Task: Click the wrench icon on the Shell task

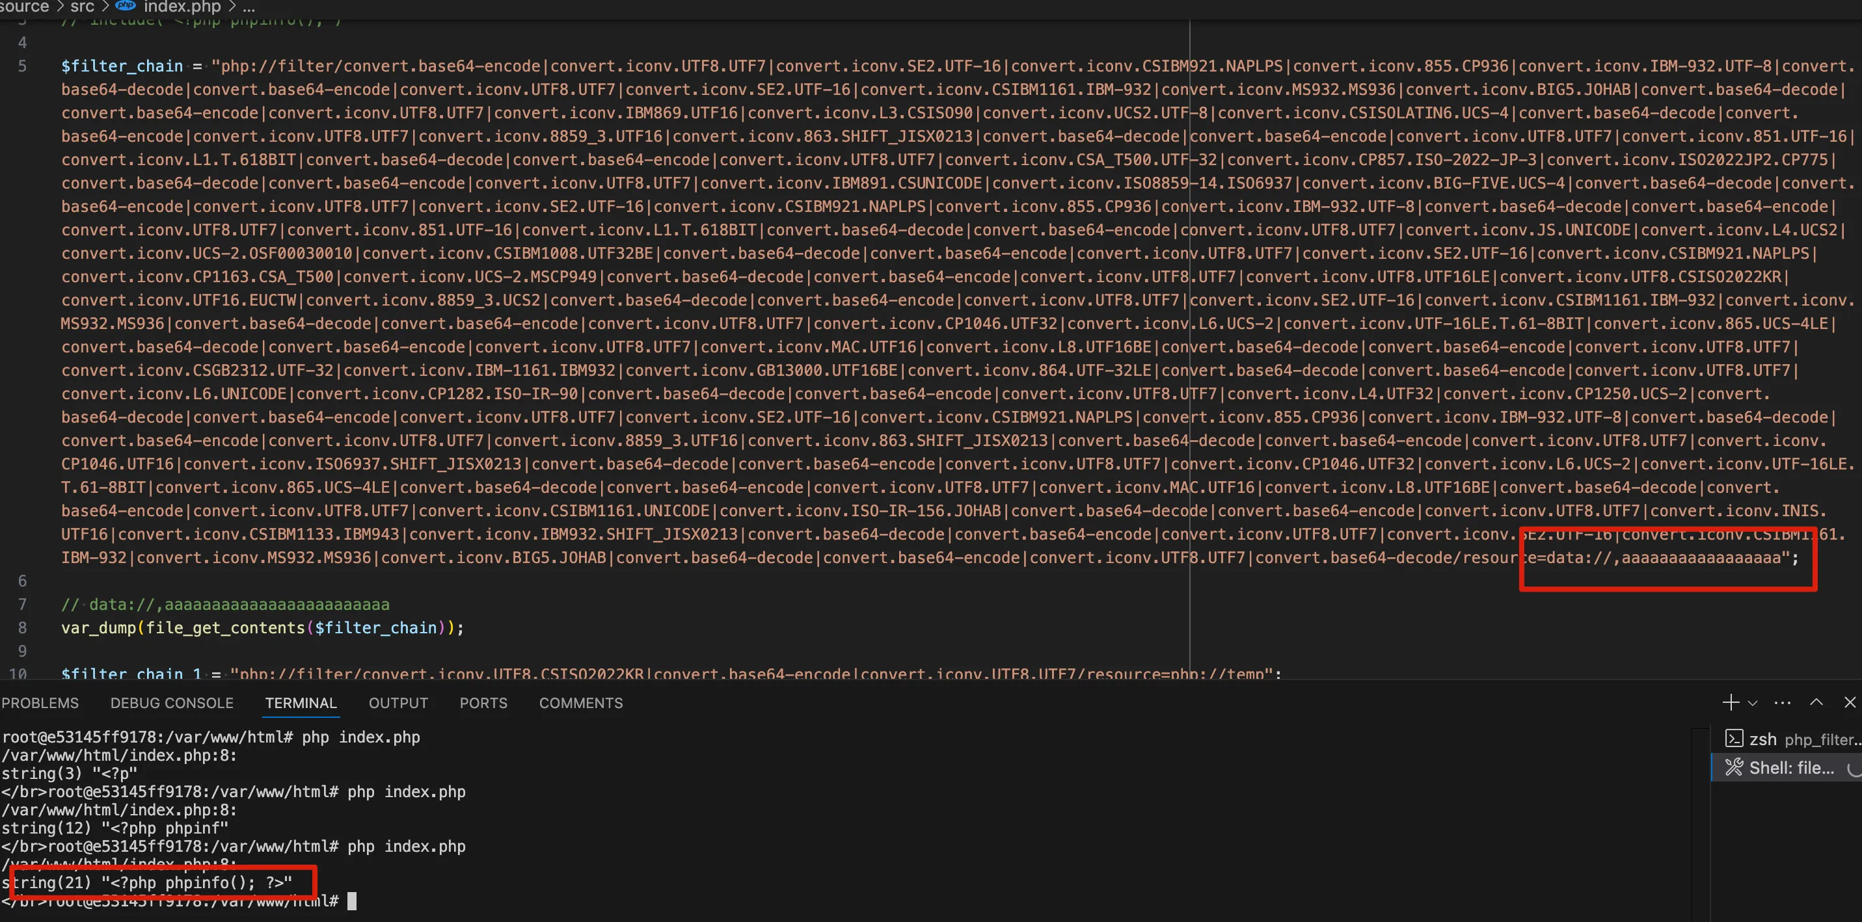Action: click(x=1734, y=767)
